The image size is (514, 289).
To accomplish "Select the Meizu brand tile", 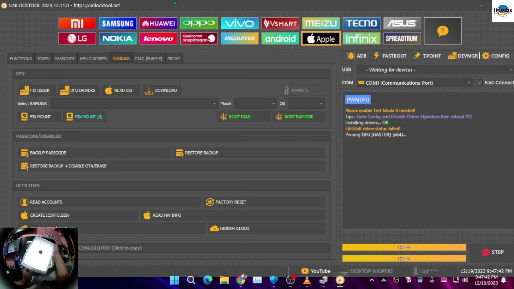I will [321, 23].
